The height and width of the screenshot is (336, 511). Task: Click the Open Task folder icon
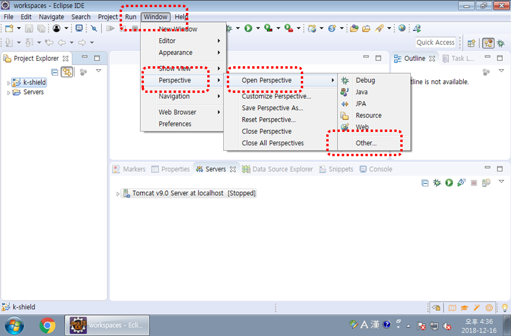367,28
